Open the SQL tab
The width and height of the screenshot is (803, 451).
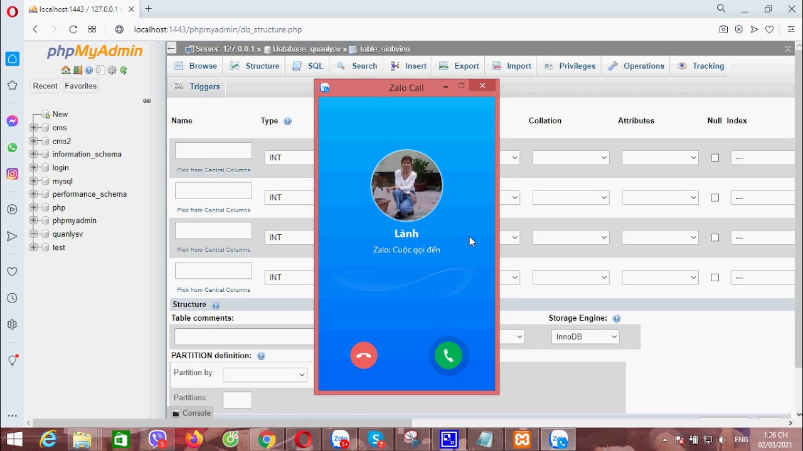tap(309, 66)
